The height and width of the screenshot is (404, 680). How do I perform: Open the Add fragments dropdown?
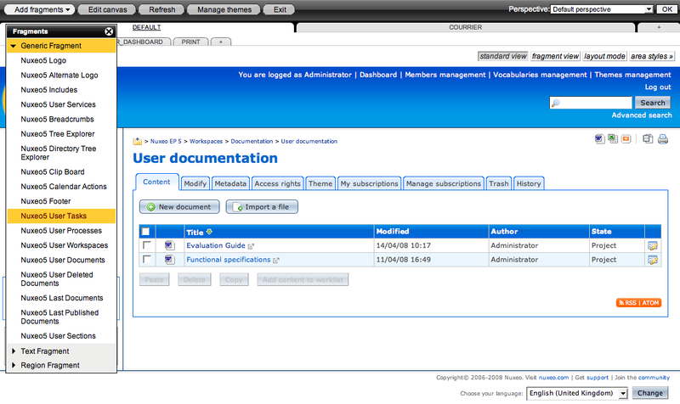pyautogui.click(x=39, y=9)
